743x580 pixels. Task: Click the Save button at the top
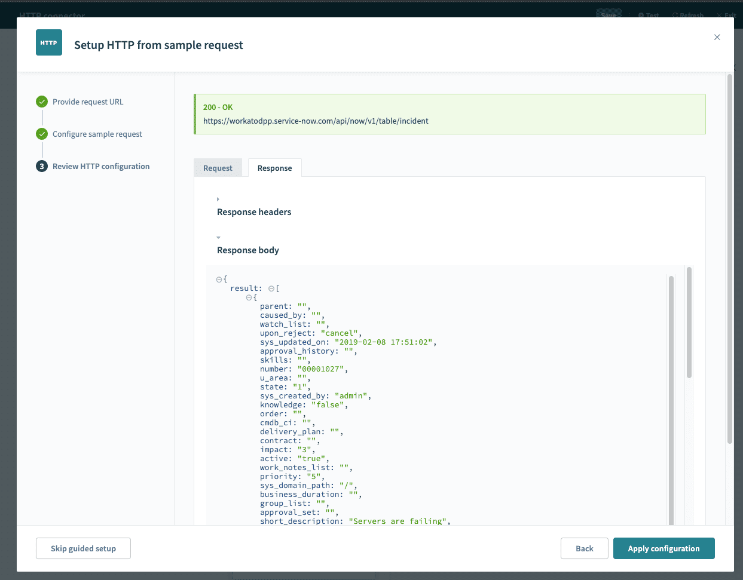608,15
